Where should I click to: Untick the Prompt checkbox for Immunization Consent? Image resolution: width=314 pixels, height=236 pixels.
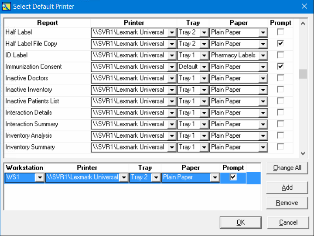pos(280,66)
